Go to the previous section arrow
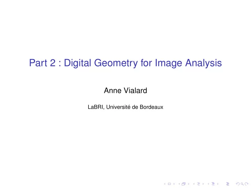The width and height of the screenshot is (251, 188). pos(208,184)
